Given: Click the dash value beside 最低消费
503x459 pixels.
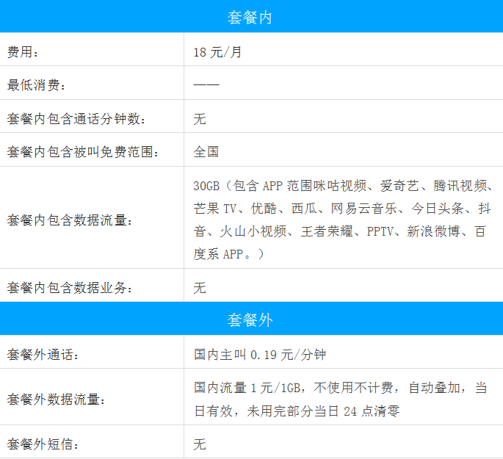Looking at the screenshot, I should click(x=206, y=85).
